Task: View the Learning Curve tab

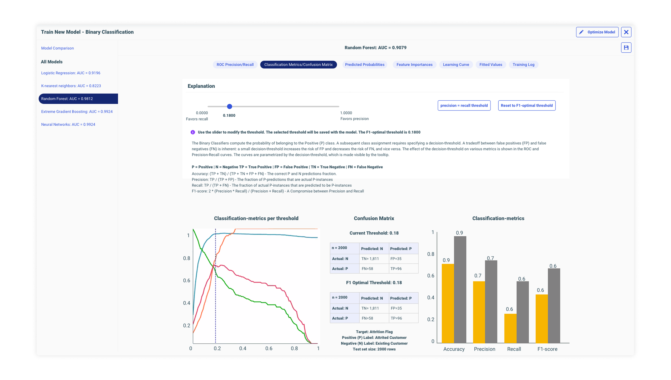Action: coord(456,65)
